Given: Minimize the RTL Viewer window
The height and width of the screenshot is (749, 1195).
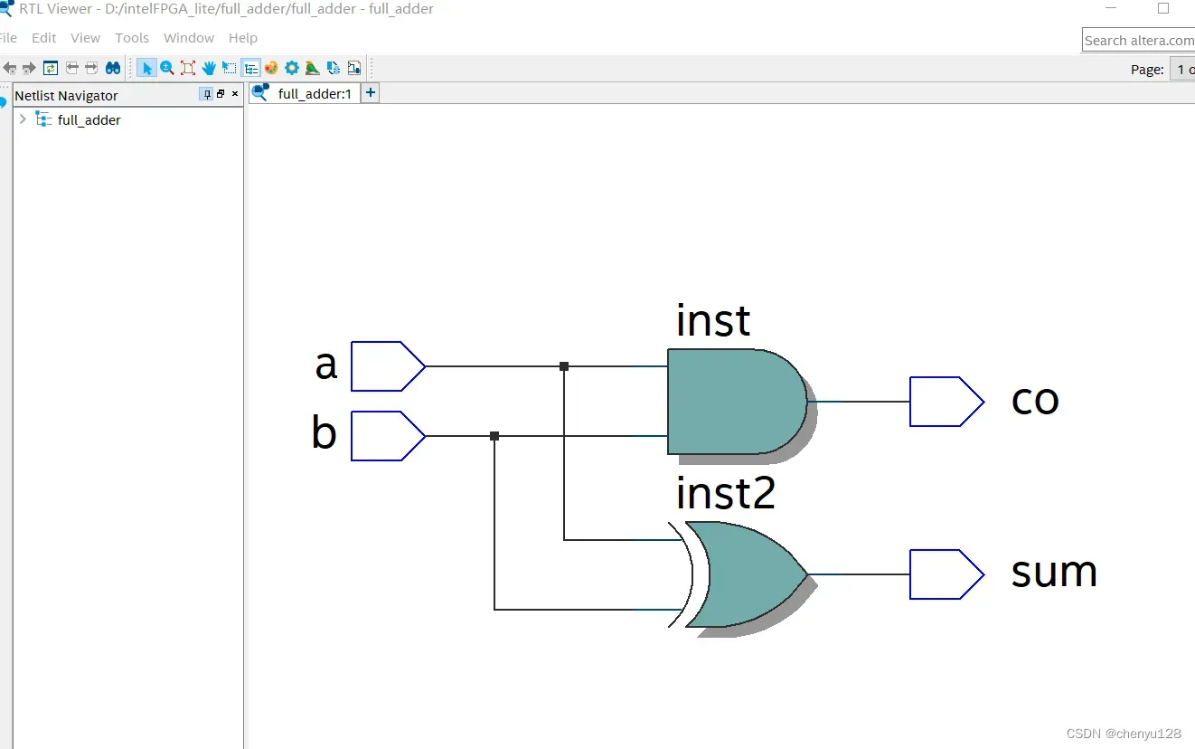Looking at the screenshot, I should pyautogui.click(x=1111, y=8).
